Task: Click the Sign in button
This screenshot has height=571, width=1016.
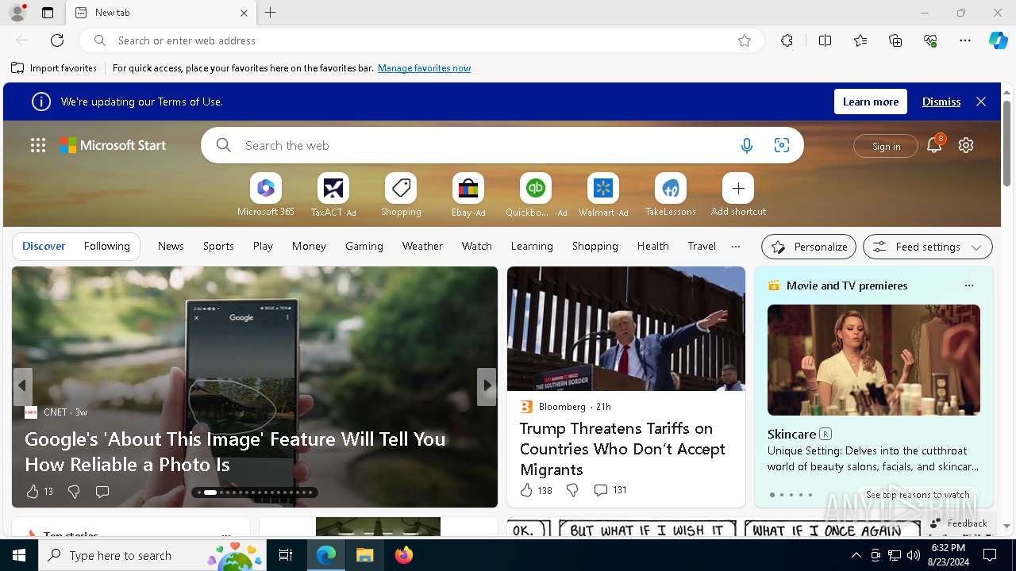Action: 886,146
